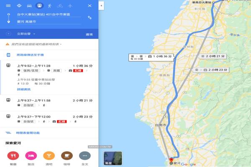Open the hamburger main menu
The image size is (251, 167).
click(x=8, y=6)
